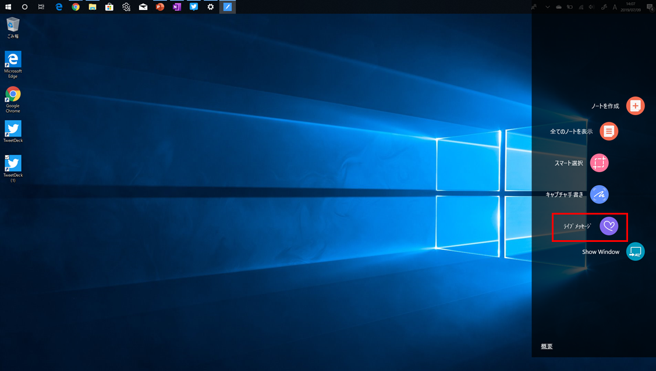
Task: Tap the 全てのノートを表示 view all notes button
Action: [609, 131]
